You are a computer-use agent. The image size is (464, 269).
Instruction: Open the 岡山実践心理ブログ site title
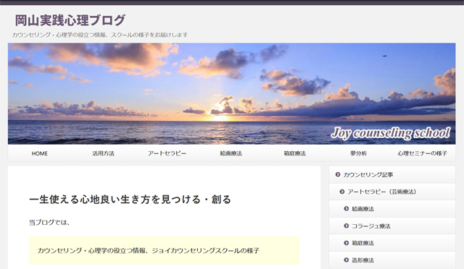(x=70, y=20)
